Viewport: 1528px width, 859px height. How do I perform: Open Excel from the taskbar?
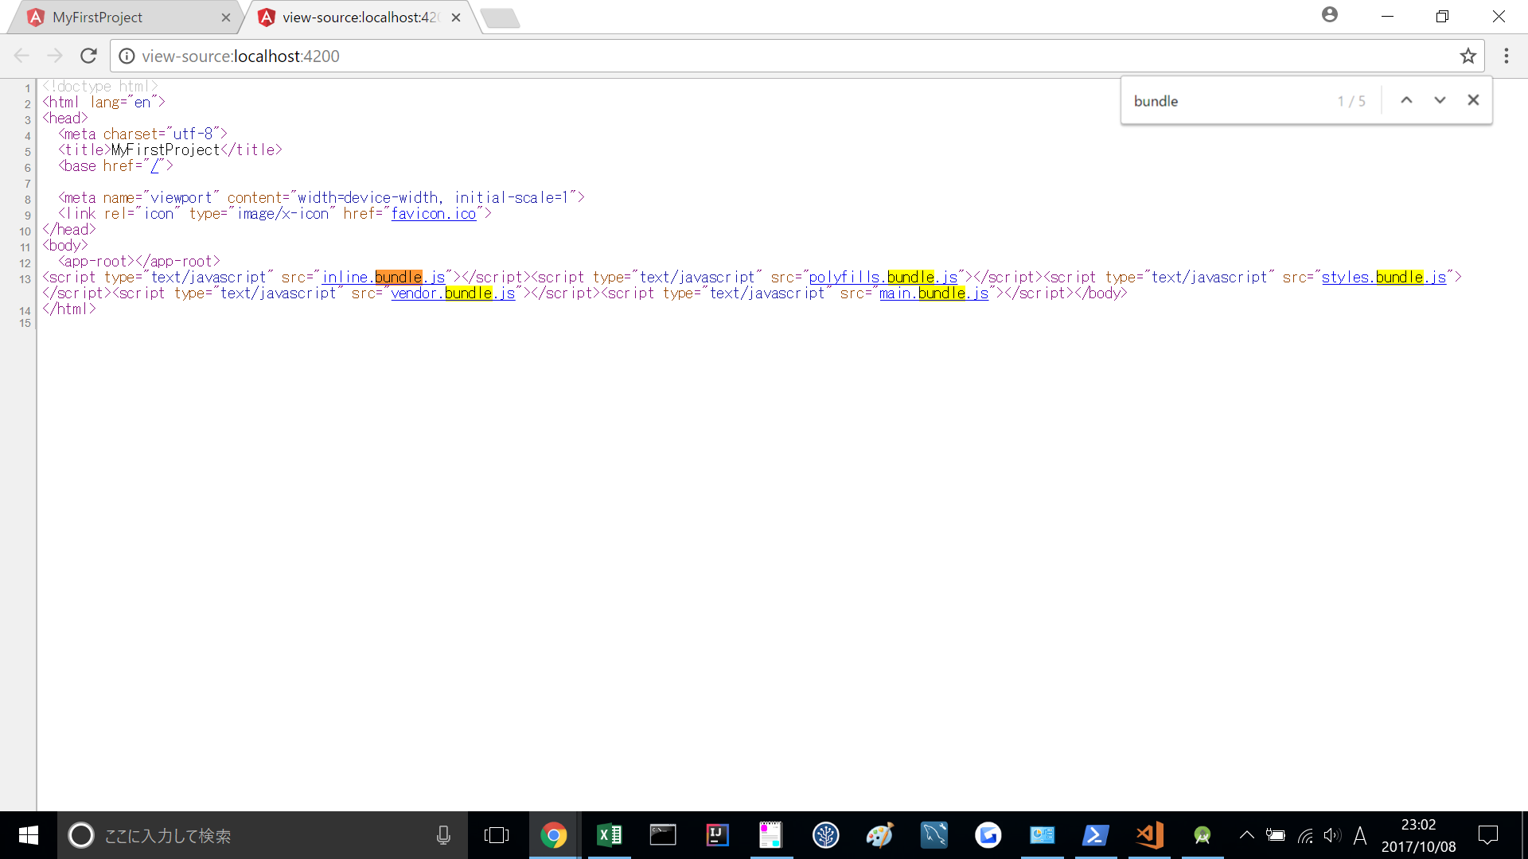click(609, 835)
